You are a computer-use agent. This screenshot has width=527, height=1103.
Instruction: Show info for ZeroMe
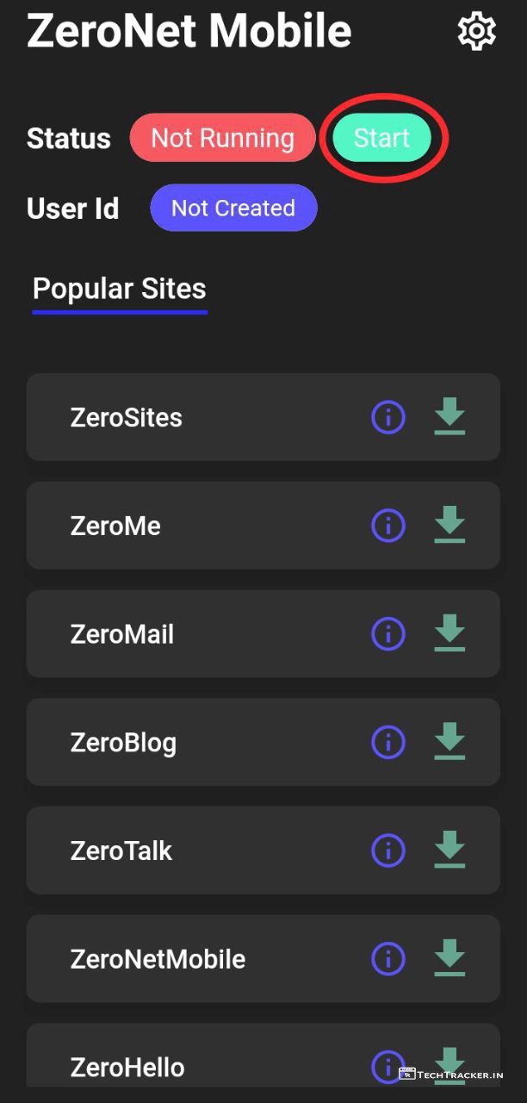[x=388, y=526]
